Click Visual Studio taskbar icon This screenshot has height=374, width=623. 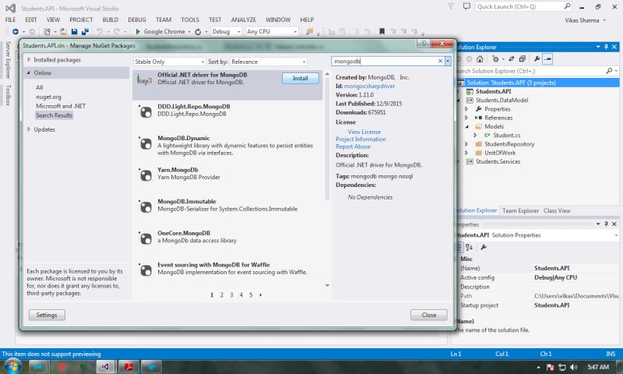105,366
